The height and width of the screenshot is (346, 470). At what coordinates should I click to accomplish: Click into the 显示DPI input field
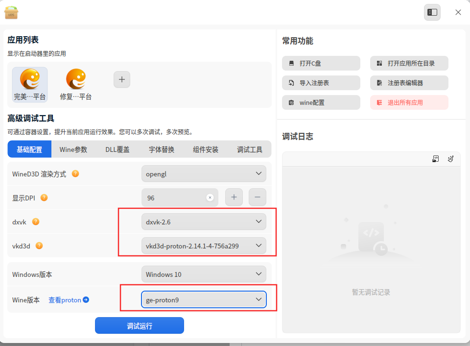[180, 198]
